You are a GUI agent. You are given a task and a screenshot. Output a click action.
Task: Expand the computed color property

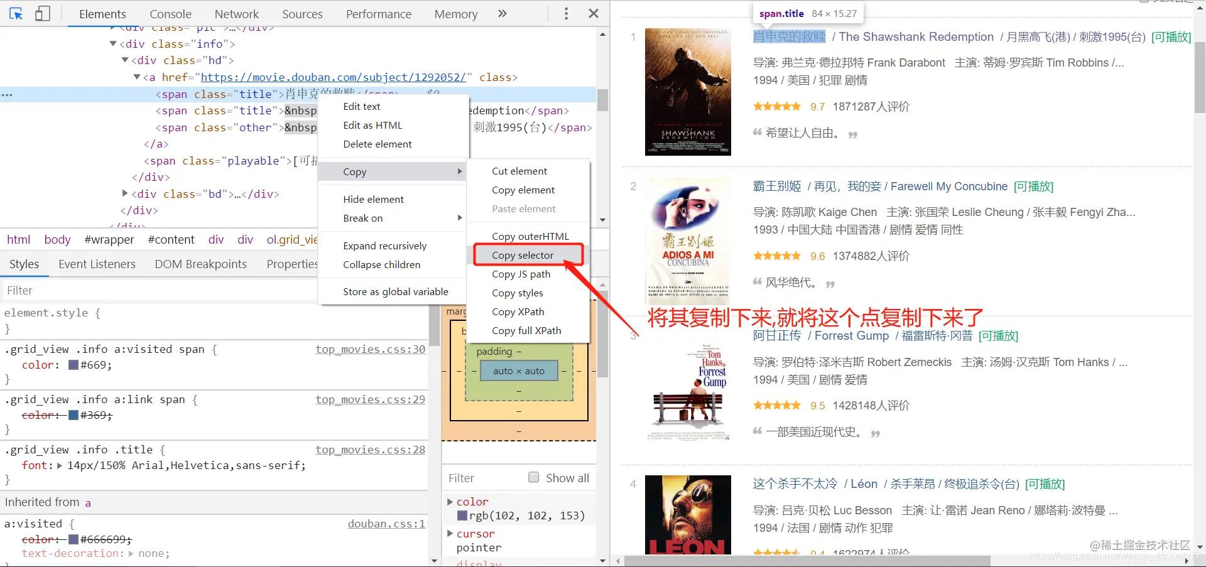[x=450, y=502]
